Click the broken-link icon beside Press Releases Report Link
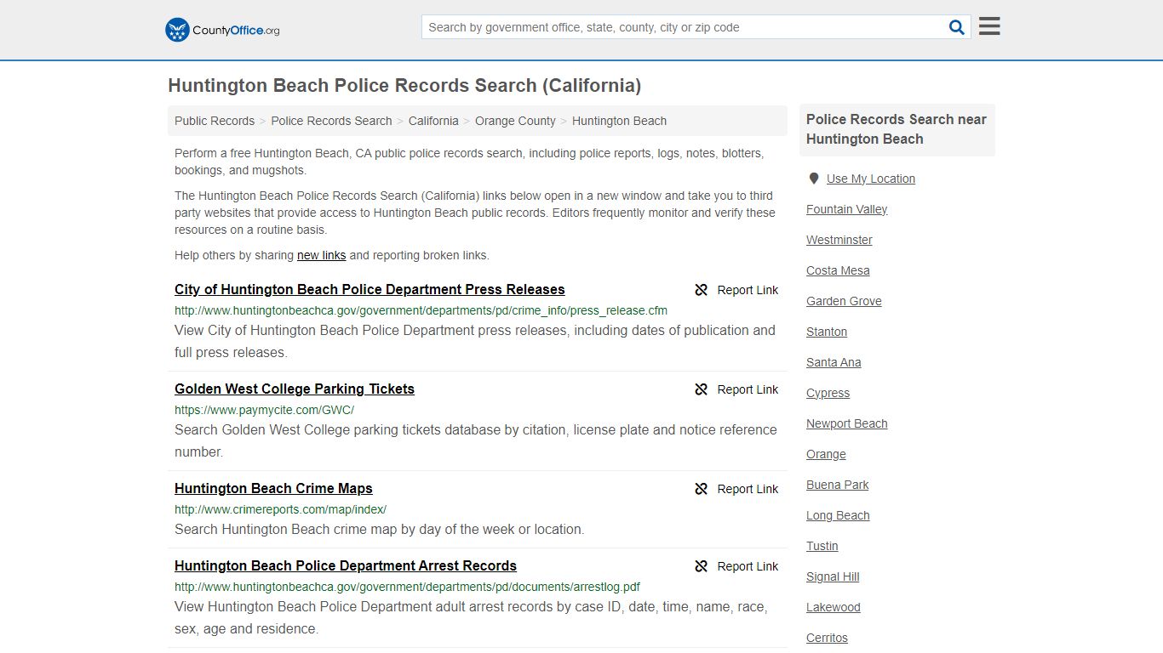 click(x=701, y=290)
